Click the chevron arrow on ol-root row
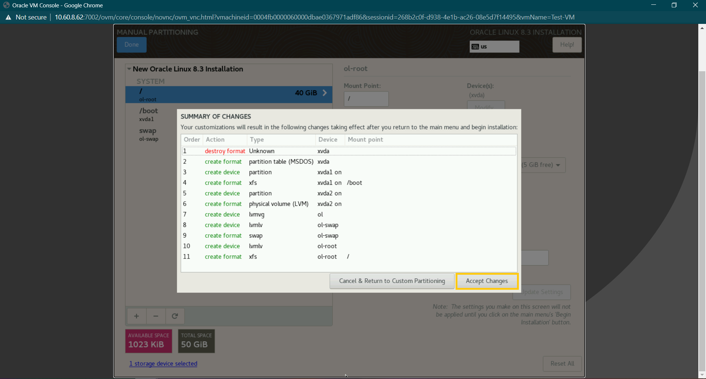Screen dimensions: 706x379 tap(325, 93)
